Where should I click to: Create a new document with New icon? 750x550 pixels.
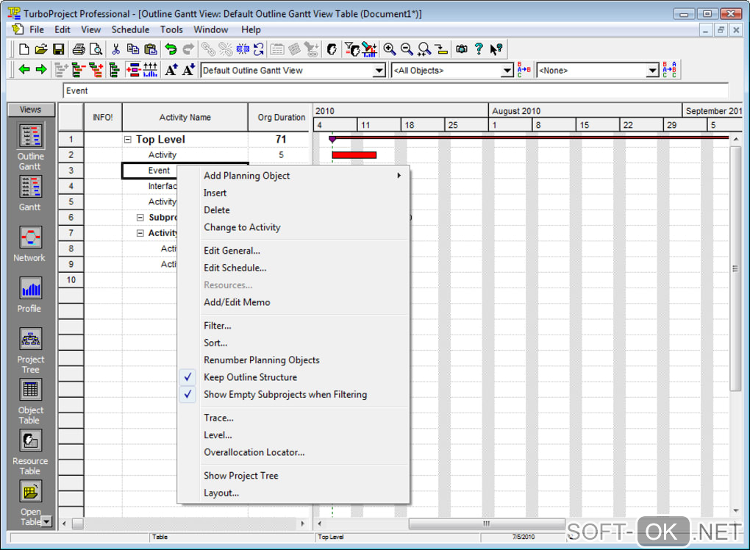pyautogui.click(x=24, y=49)
